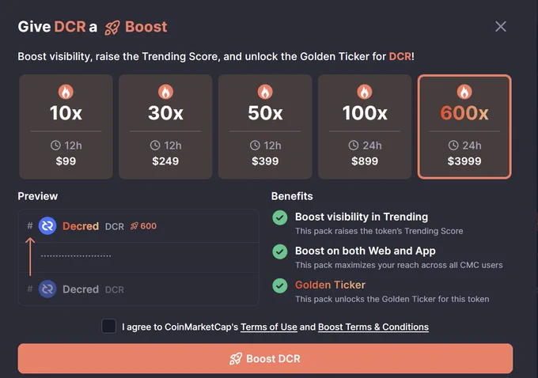This screenshot has height=378, width=538.
Task: Click the Boost DCR button
Action: [265, 358]
